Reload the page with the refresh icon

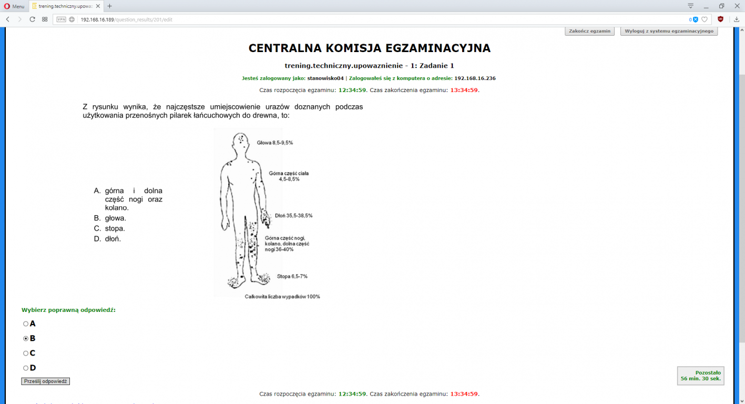coord(32,19)
